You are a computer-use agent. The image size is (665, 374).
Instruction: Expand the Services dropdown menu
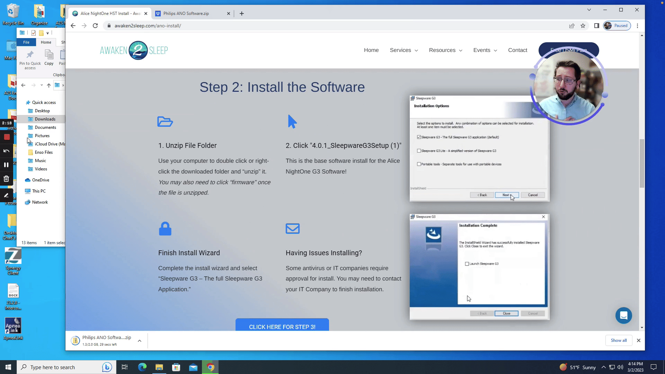pyautogui.click(x=404, y=50)
